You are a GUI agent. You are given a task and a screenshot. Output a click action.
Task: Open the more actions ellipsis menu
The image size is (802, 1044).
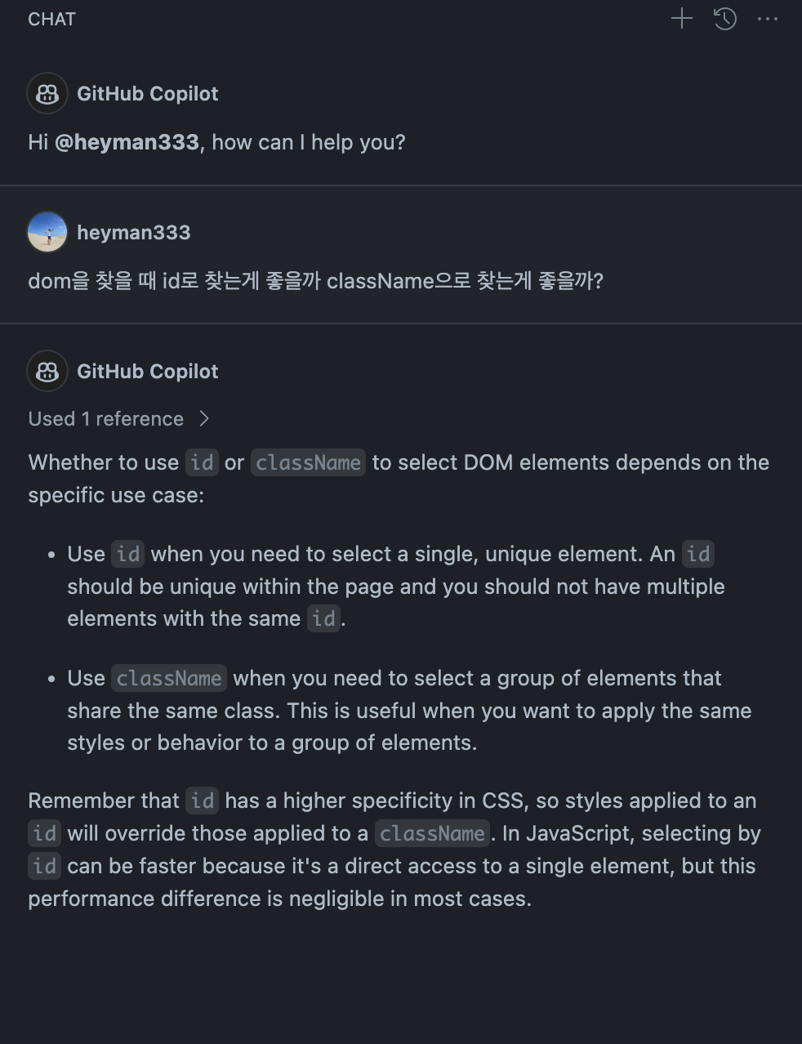point(768,19)
